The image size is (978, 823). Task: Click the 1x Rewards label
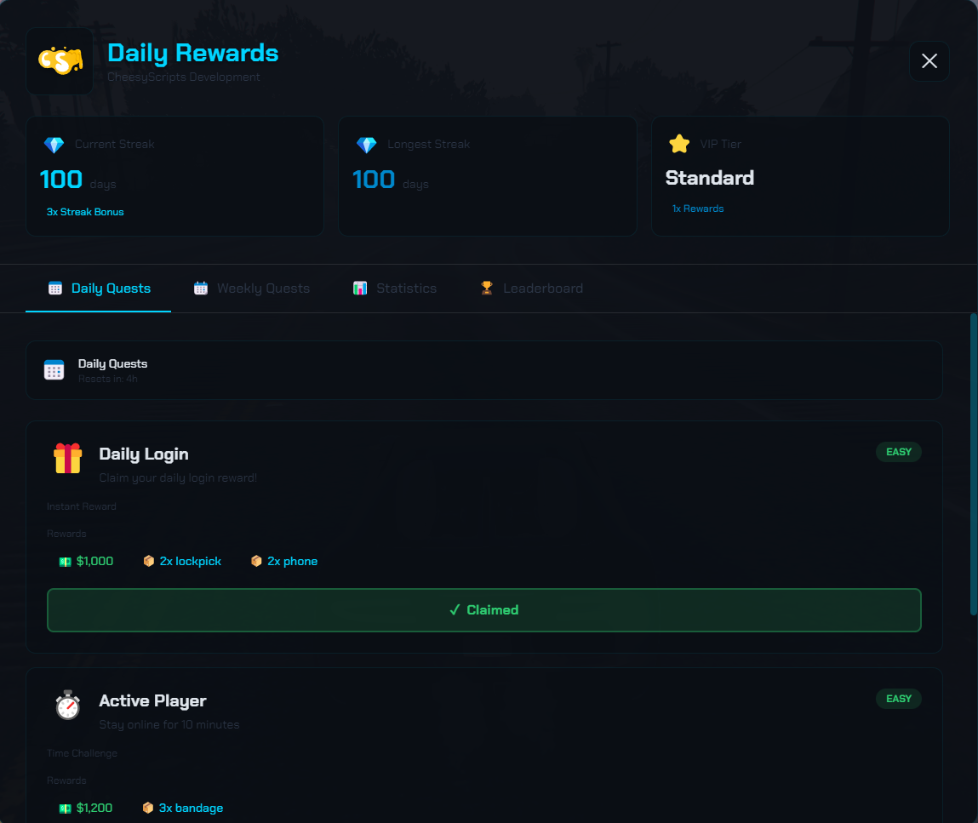point(698,209)
